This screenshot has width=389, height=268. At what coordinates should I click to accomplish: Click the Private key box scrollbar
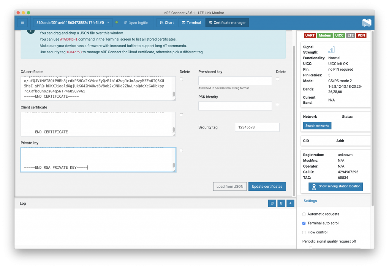click(x=174, y=165)
